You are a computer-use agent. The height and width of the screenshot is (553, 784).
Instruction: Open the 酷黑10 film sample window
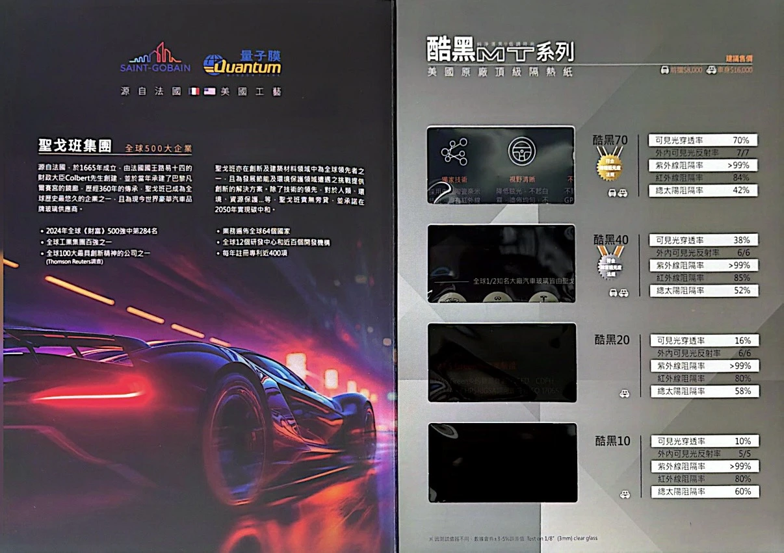tap(503, 463)
